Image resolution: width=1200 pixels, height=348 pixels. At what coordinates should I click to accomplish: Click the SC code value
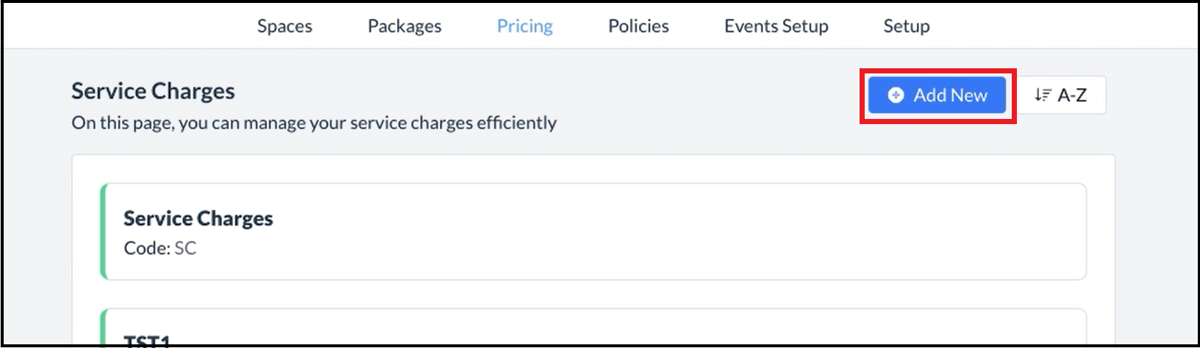pos(185,248)
